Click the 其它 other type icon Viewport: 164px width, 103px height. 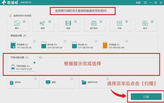tap(145, 23)
